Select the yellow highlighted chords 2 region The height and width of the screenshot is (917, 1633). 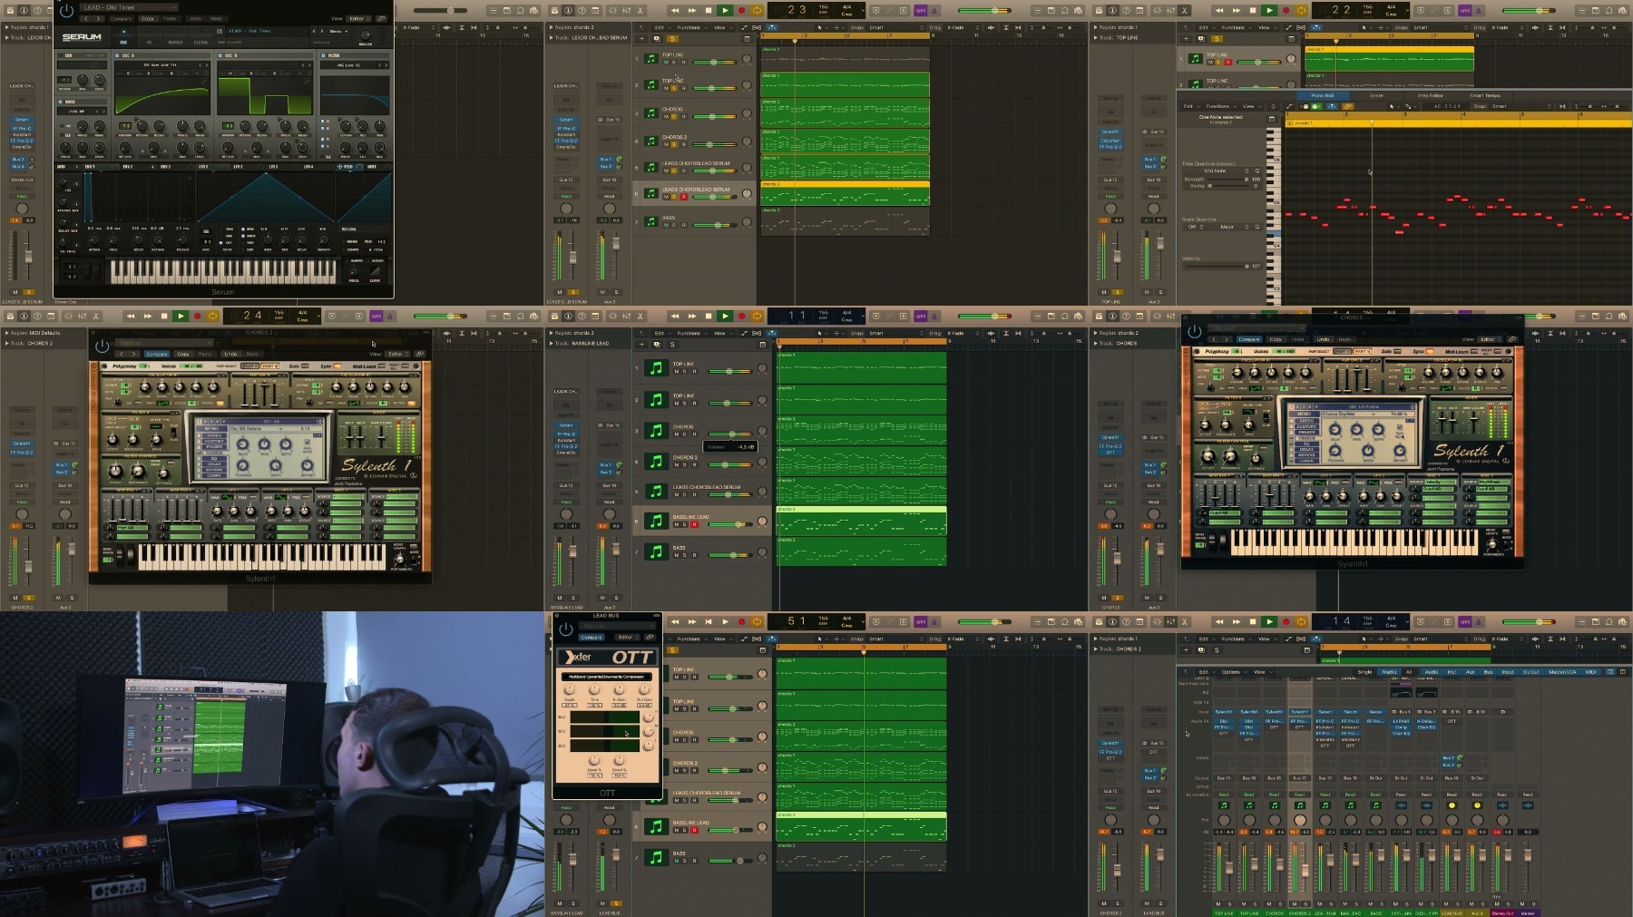pyautogui.click(x=844, y=192)
